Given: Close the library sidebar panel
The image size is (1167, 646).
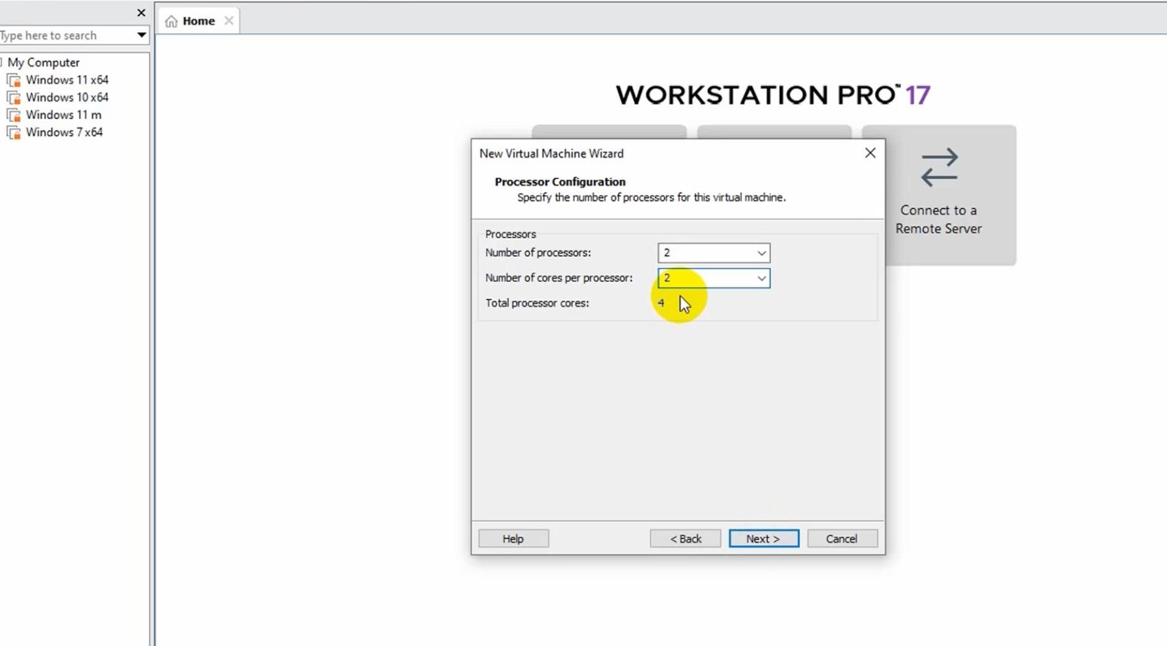Looking at the screenshot, I should pyautogui.click(x=141, y=13).
